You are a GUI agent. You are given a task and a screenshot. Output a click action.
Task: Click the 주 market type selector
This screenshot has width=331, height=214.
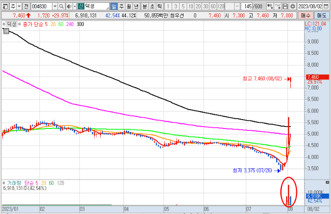tap(13, 7)
